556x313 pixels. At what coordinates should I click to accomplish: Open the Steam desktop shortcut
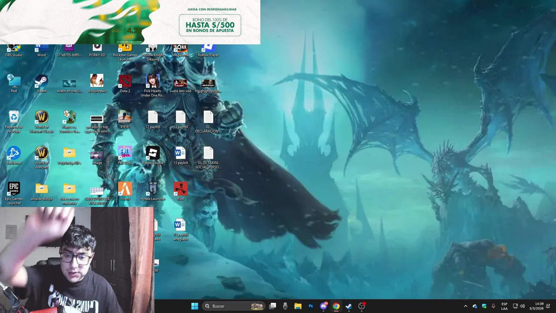tap(41, 83)
